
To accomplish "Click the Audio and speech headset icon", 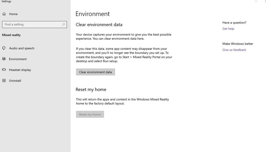I will click(x=4, y=48).
